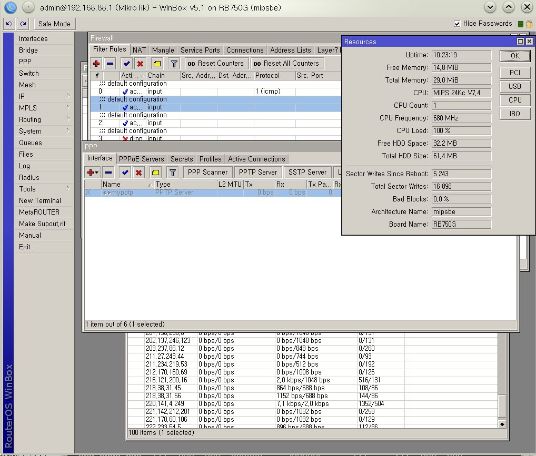The width and height of the screenshot is (536, 456).
Task: Click the CPU Load value field
Action: [x=461, y=131]
